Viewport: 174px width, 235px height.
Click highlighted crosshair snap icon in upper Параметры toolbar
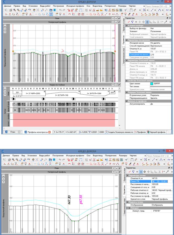click(147, 22)
